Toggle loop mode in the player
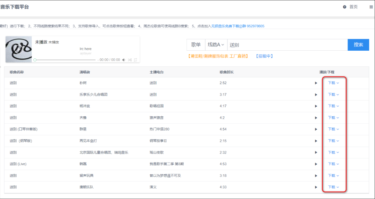The image size is (375, 199). coord(135,60)
